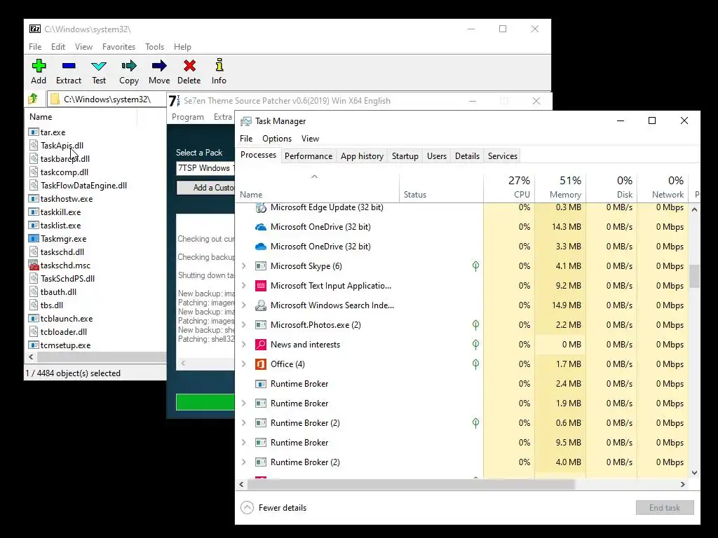Screen dimensions: 718x538
Task: Click the Task Manager vertical scrollbar thumb
Action: [694, 276]
